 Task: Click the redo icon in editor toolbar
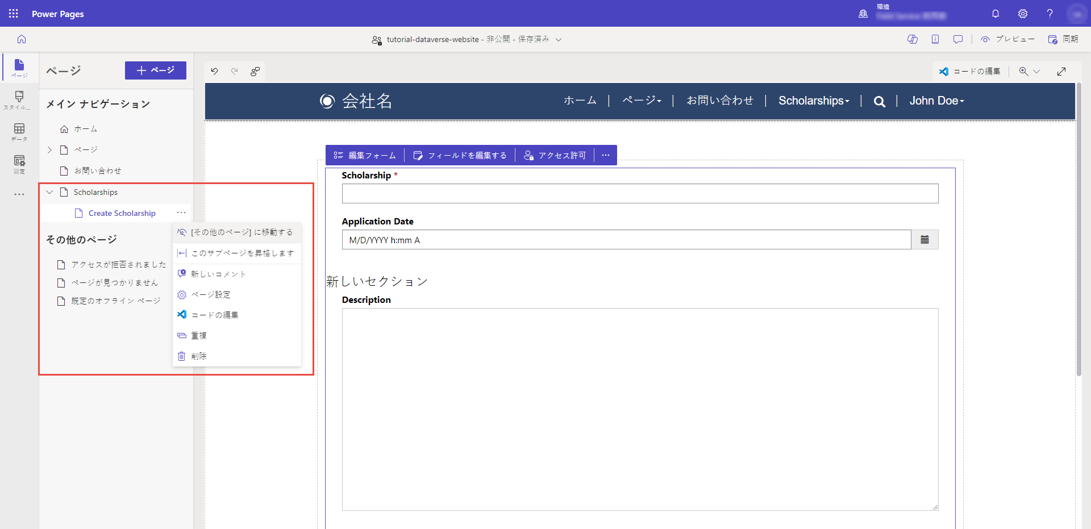pyautogui.click(x=235, y=72)
